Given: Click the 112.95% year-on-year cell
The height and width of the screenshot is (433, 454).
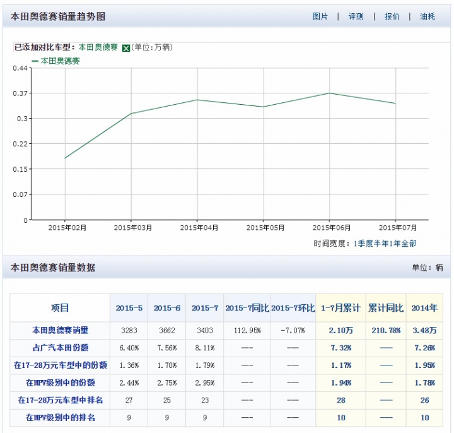Looking at the screenshot, I should point(247,330).
